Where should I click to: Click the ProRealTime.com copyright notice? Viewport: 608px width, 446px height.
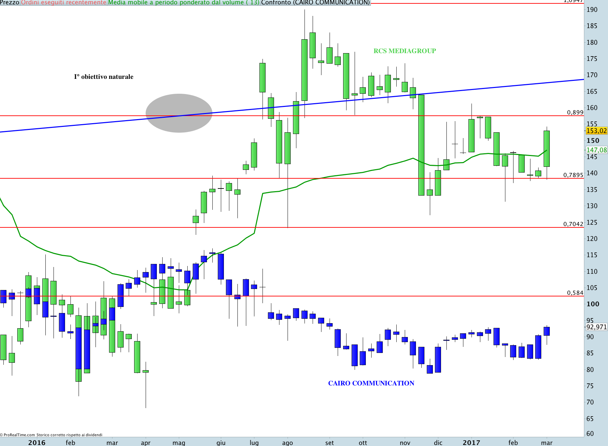coord(51,435)
